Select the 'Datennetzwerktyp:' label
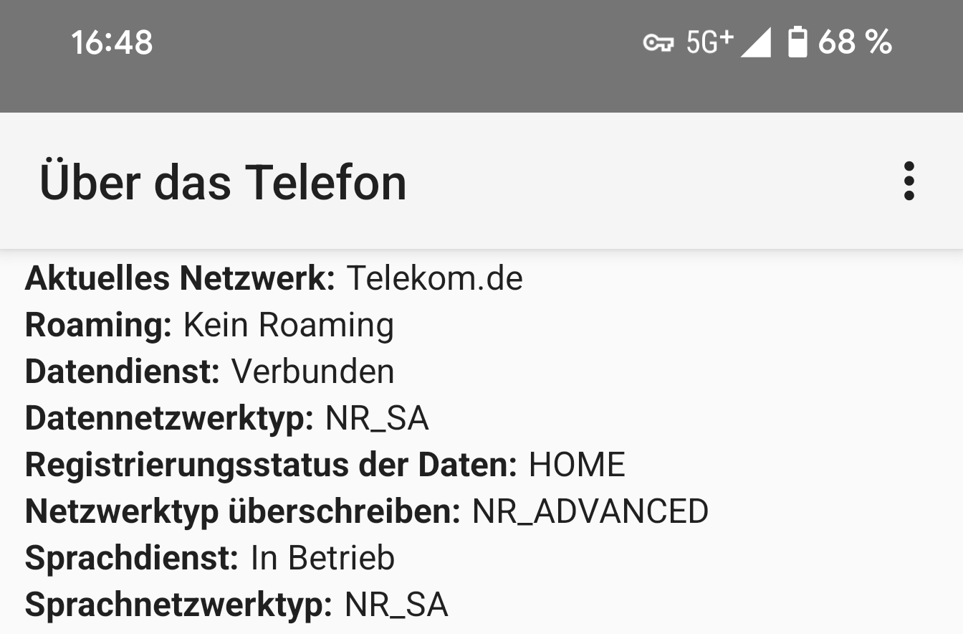Viewport: 963px width, 634px height. pyautogui.click(x=169, y=418)
